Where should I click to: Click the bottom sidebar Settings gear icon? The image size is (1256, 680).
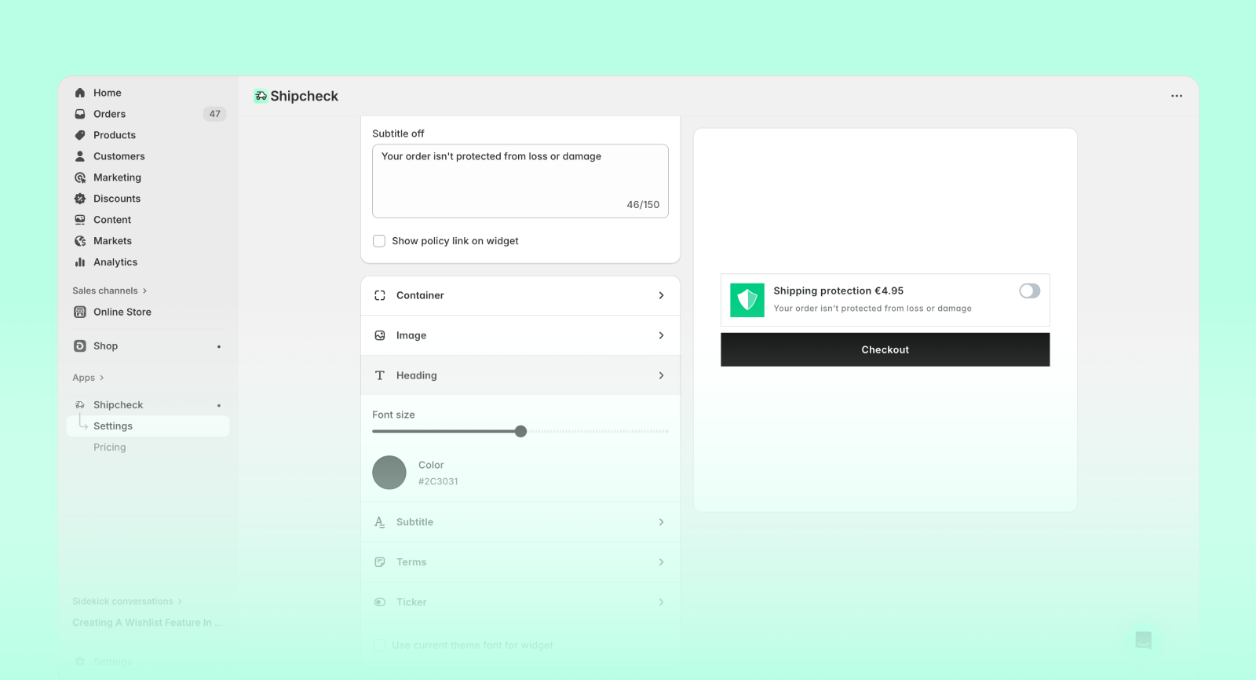click(79, 662)
